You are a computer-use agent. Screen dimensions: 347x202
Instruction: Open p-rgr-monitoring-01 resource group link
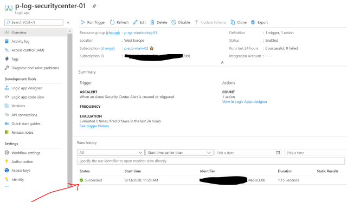point(140,32)
